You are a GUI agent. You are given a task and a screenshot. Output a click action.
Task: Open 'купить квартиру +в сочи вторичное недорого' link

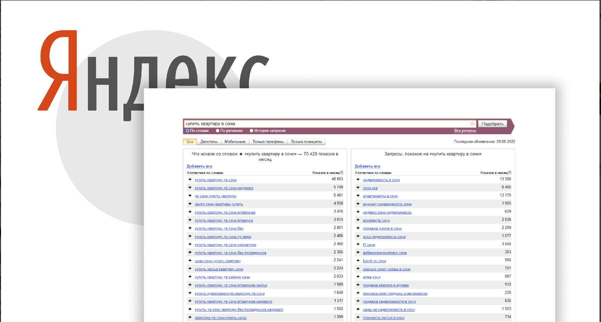point(233,301)
